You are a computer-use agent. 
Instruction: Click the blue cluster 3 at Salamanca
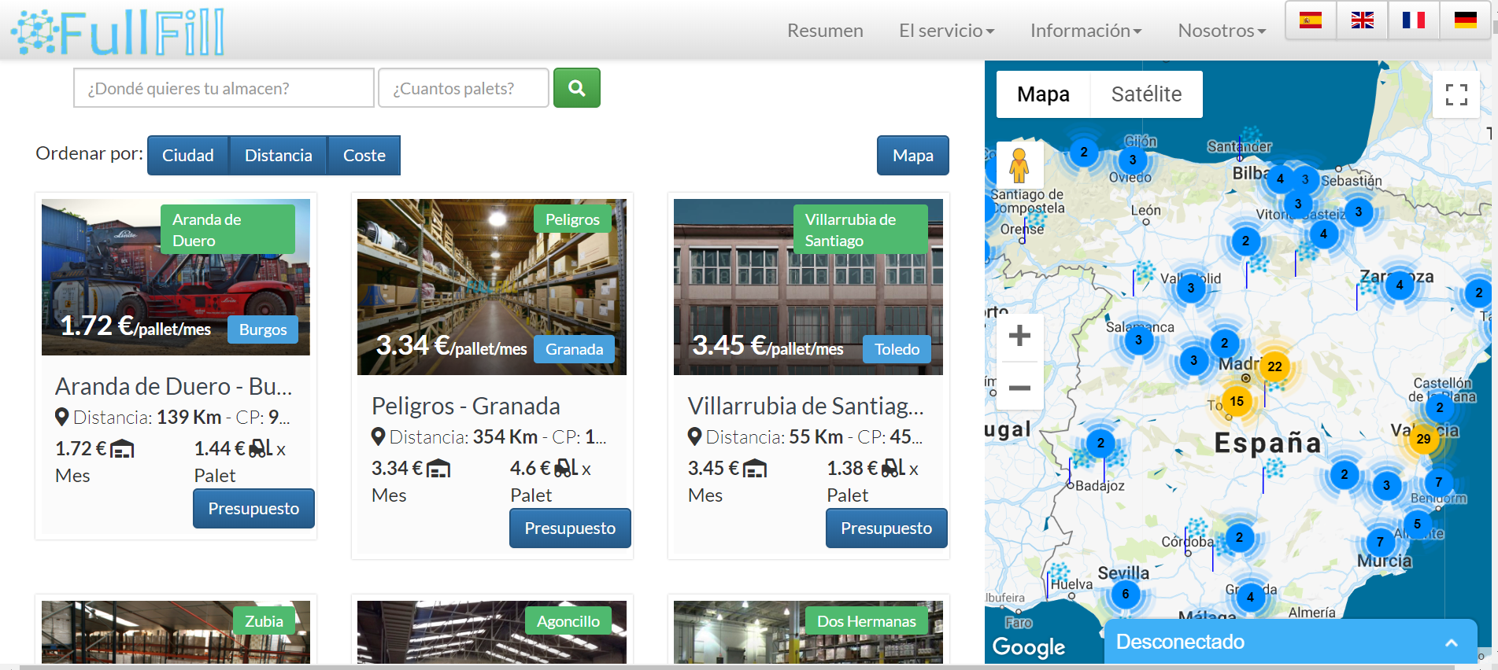[1138, 340]
